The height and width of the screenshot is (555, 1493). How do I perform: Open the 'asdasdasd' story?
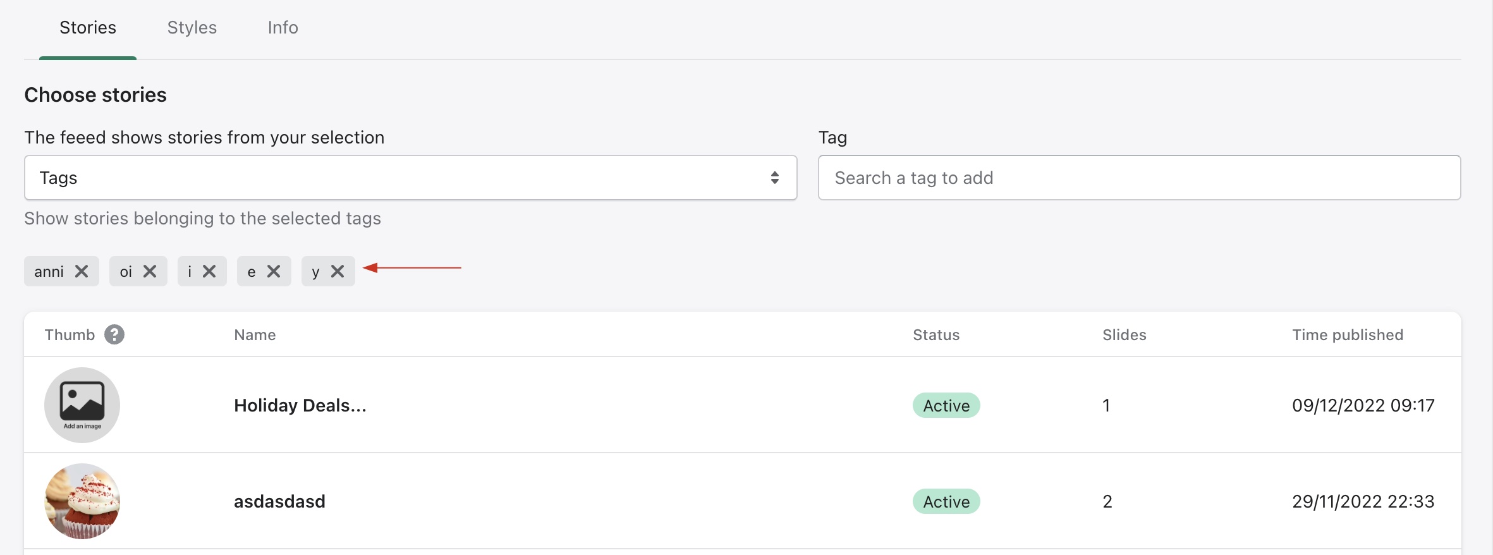[x=279, y=501]
